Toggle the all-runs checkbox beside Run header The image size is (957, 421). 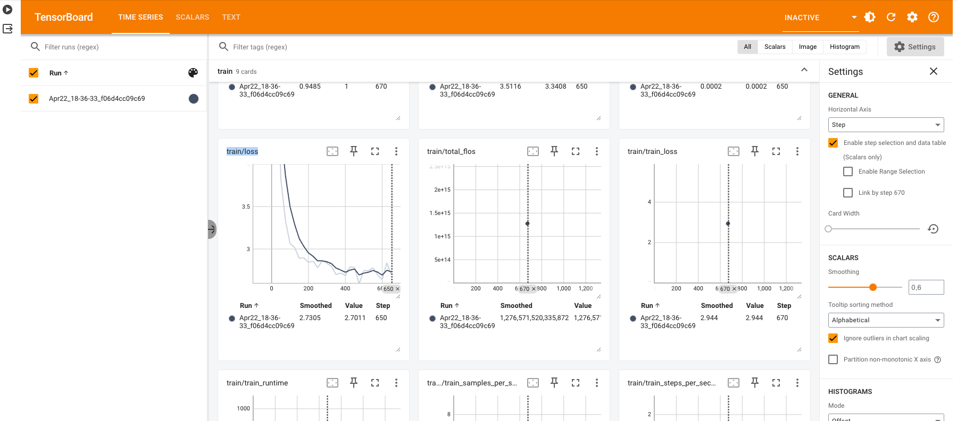pyautogui.click(x=34, y=73)
